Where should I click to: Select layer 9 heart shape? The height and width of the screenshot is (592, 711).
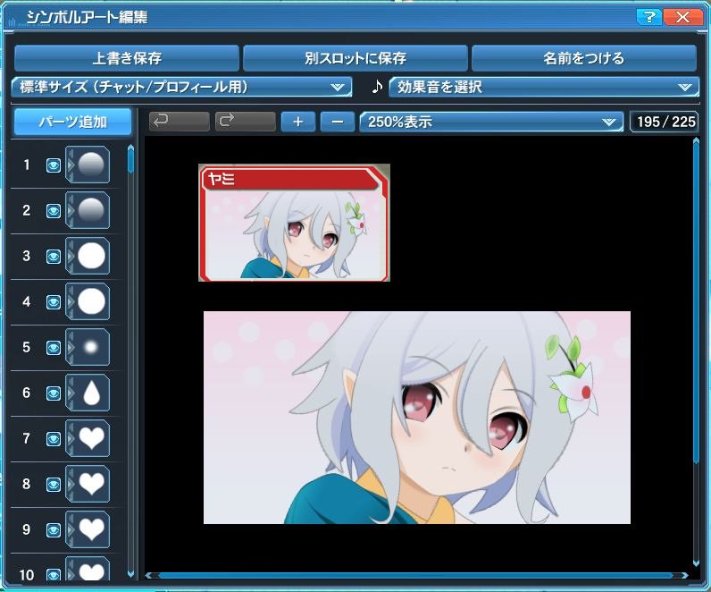tap(91, 529)
